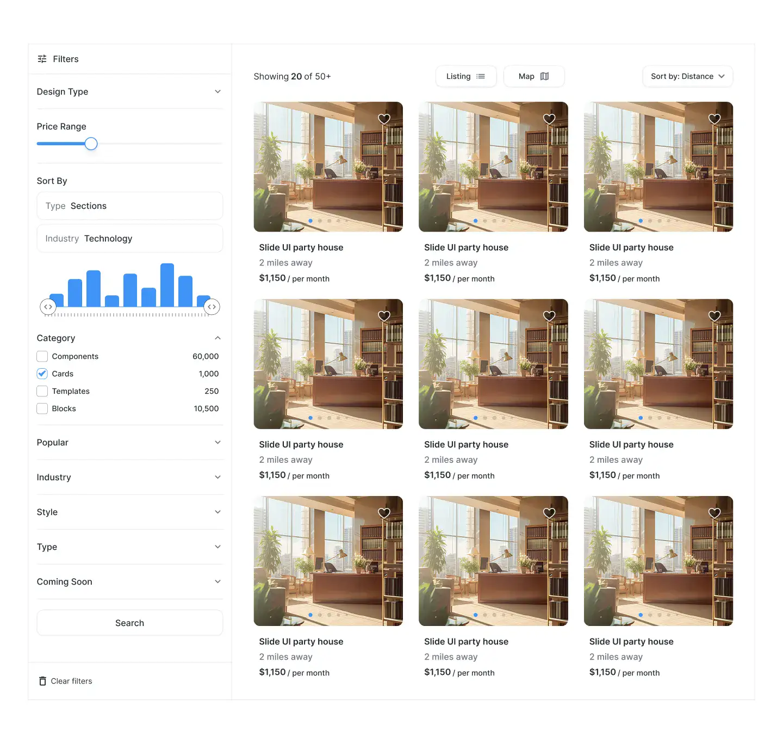Image resolution: width=783 pixels, height=744 pixels.
Task: Expand the Style filter section
Action: (129, 512)
